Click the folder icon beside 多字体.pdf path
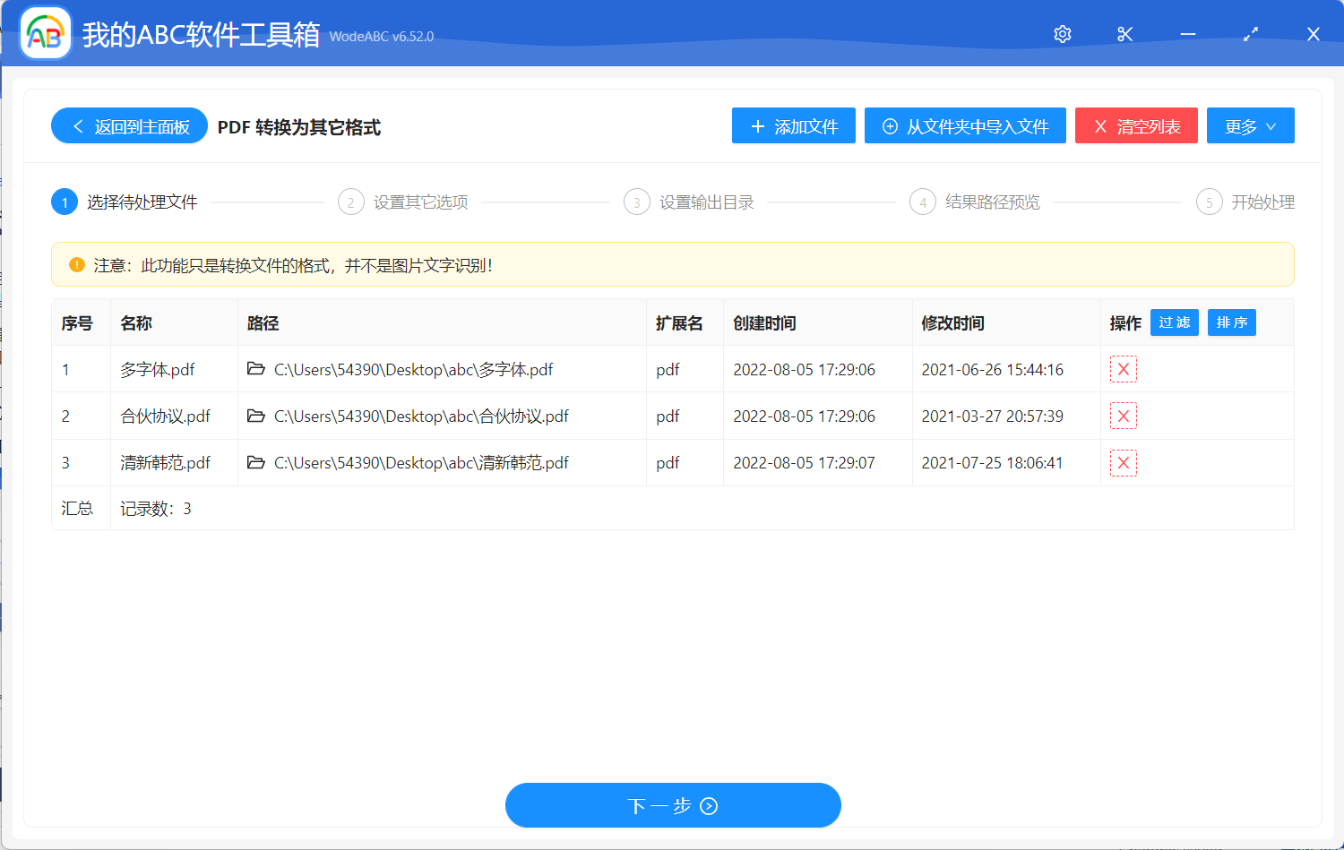 coord(255,369)
